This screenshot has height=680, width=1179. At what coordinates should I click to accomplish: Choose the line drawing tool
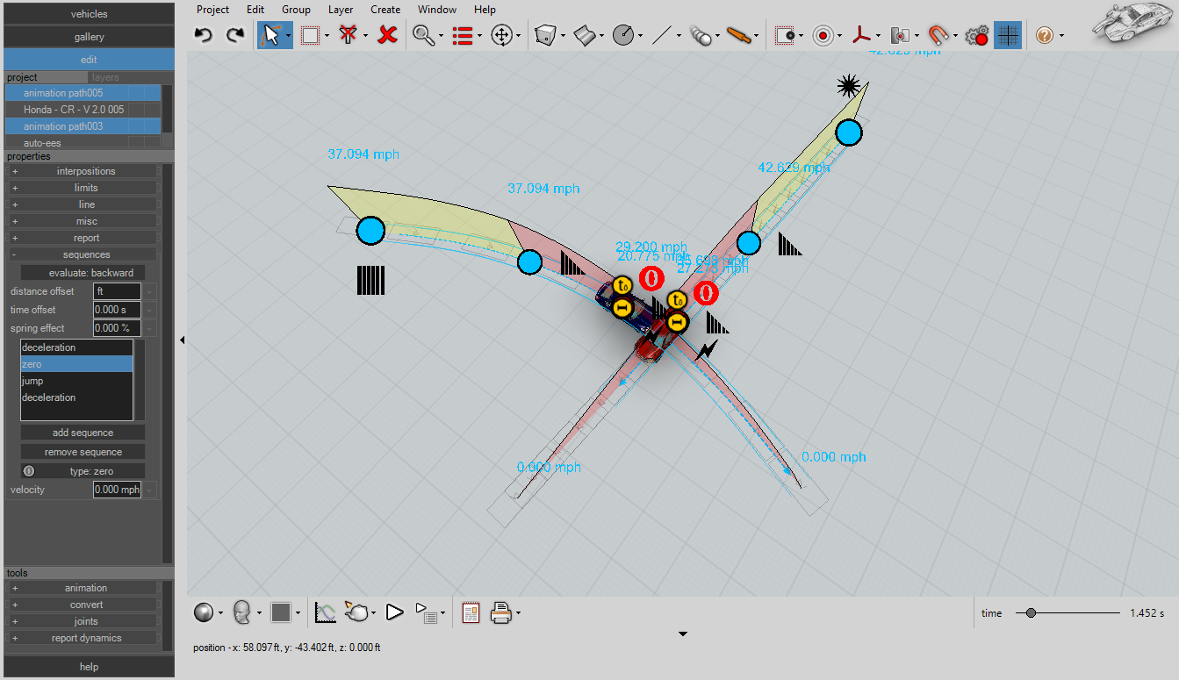(662, 35)
